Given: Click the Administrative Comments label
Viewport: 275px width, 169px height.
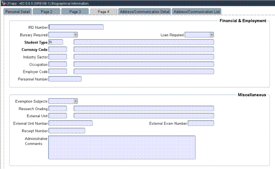Looking at the screenshot, I should [36, 141].
